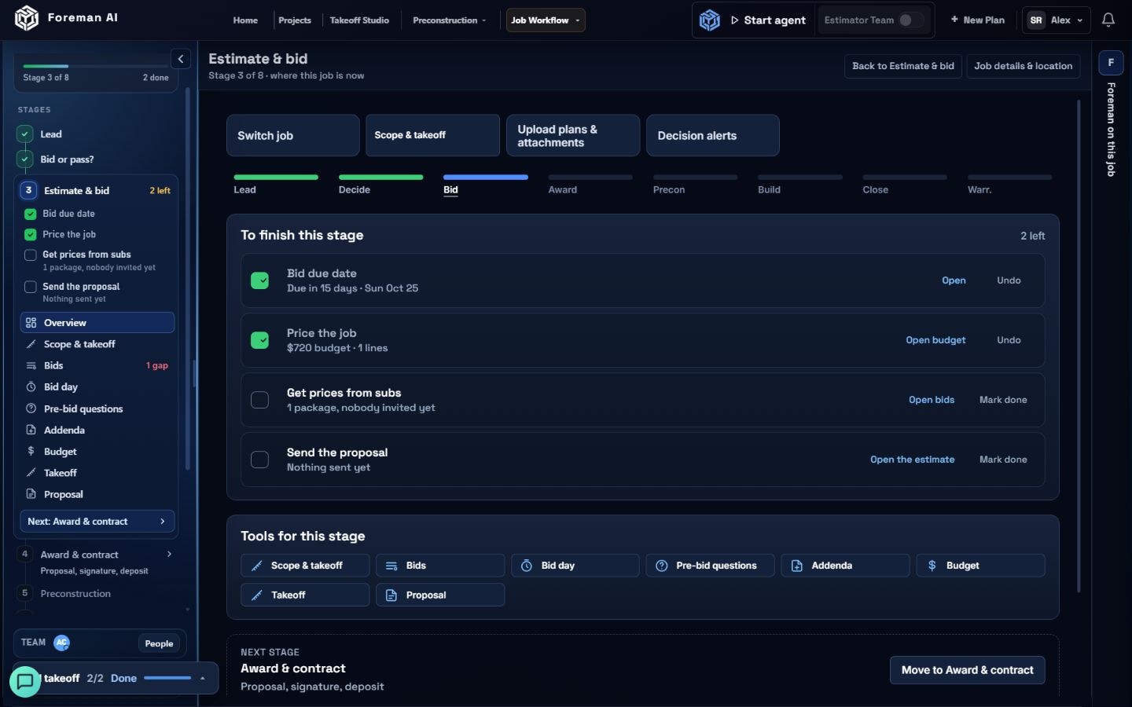
Task: Click the Overview grid icon in sidebar
Action: click(31, 323)
